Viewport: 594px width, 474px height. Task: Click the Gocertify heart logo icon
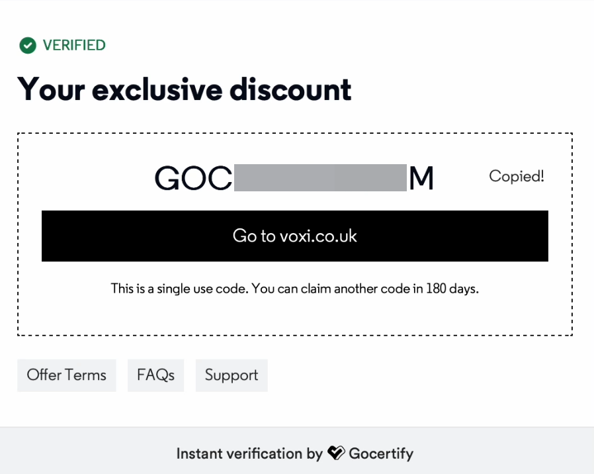336,453
